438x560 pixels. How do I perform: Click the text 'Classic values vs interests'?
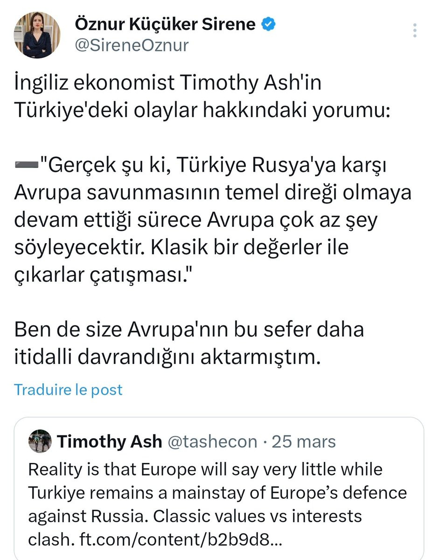(257, 517)
